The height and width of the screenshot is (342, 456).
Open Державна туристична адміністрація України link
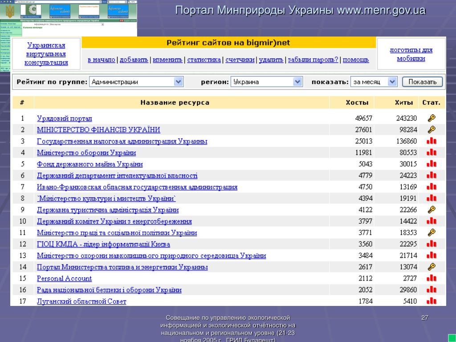[x=108, y=210]
